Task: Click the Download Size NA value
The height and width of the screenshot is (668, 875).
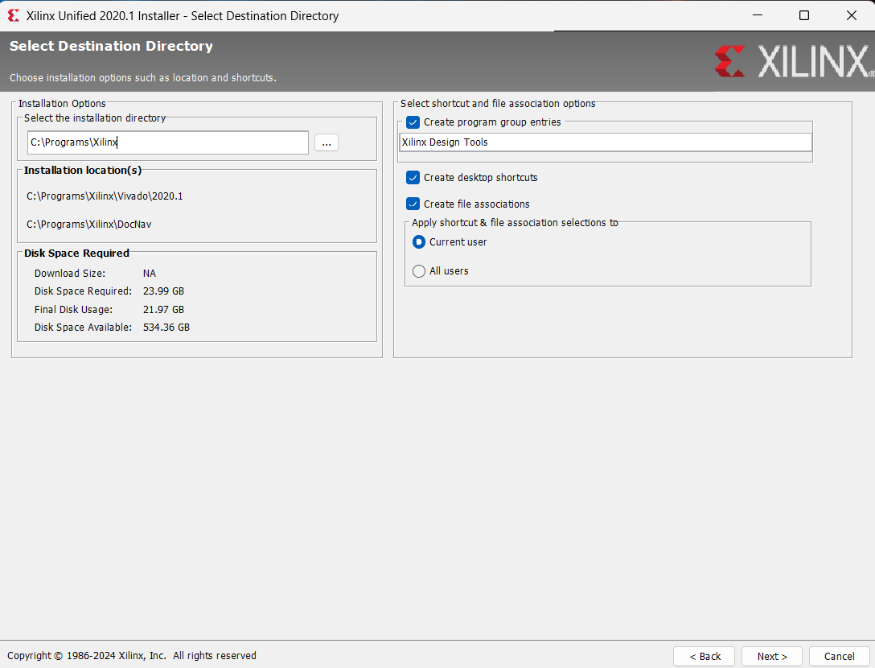Action: 149,273
